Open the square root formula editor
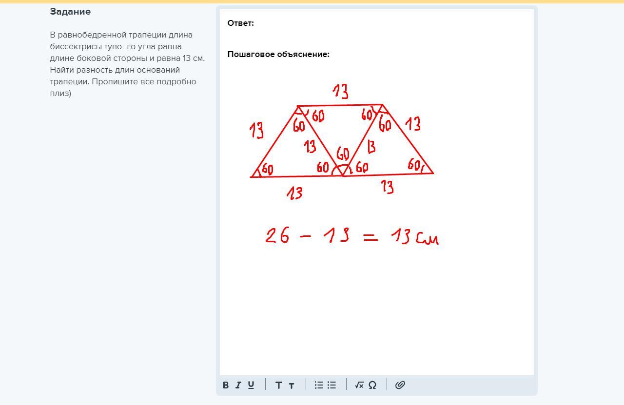Viewport: 624px width, 405px height. [359, 385]
